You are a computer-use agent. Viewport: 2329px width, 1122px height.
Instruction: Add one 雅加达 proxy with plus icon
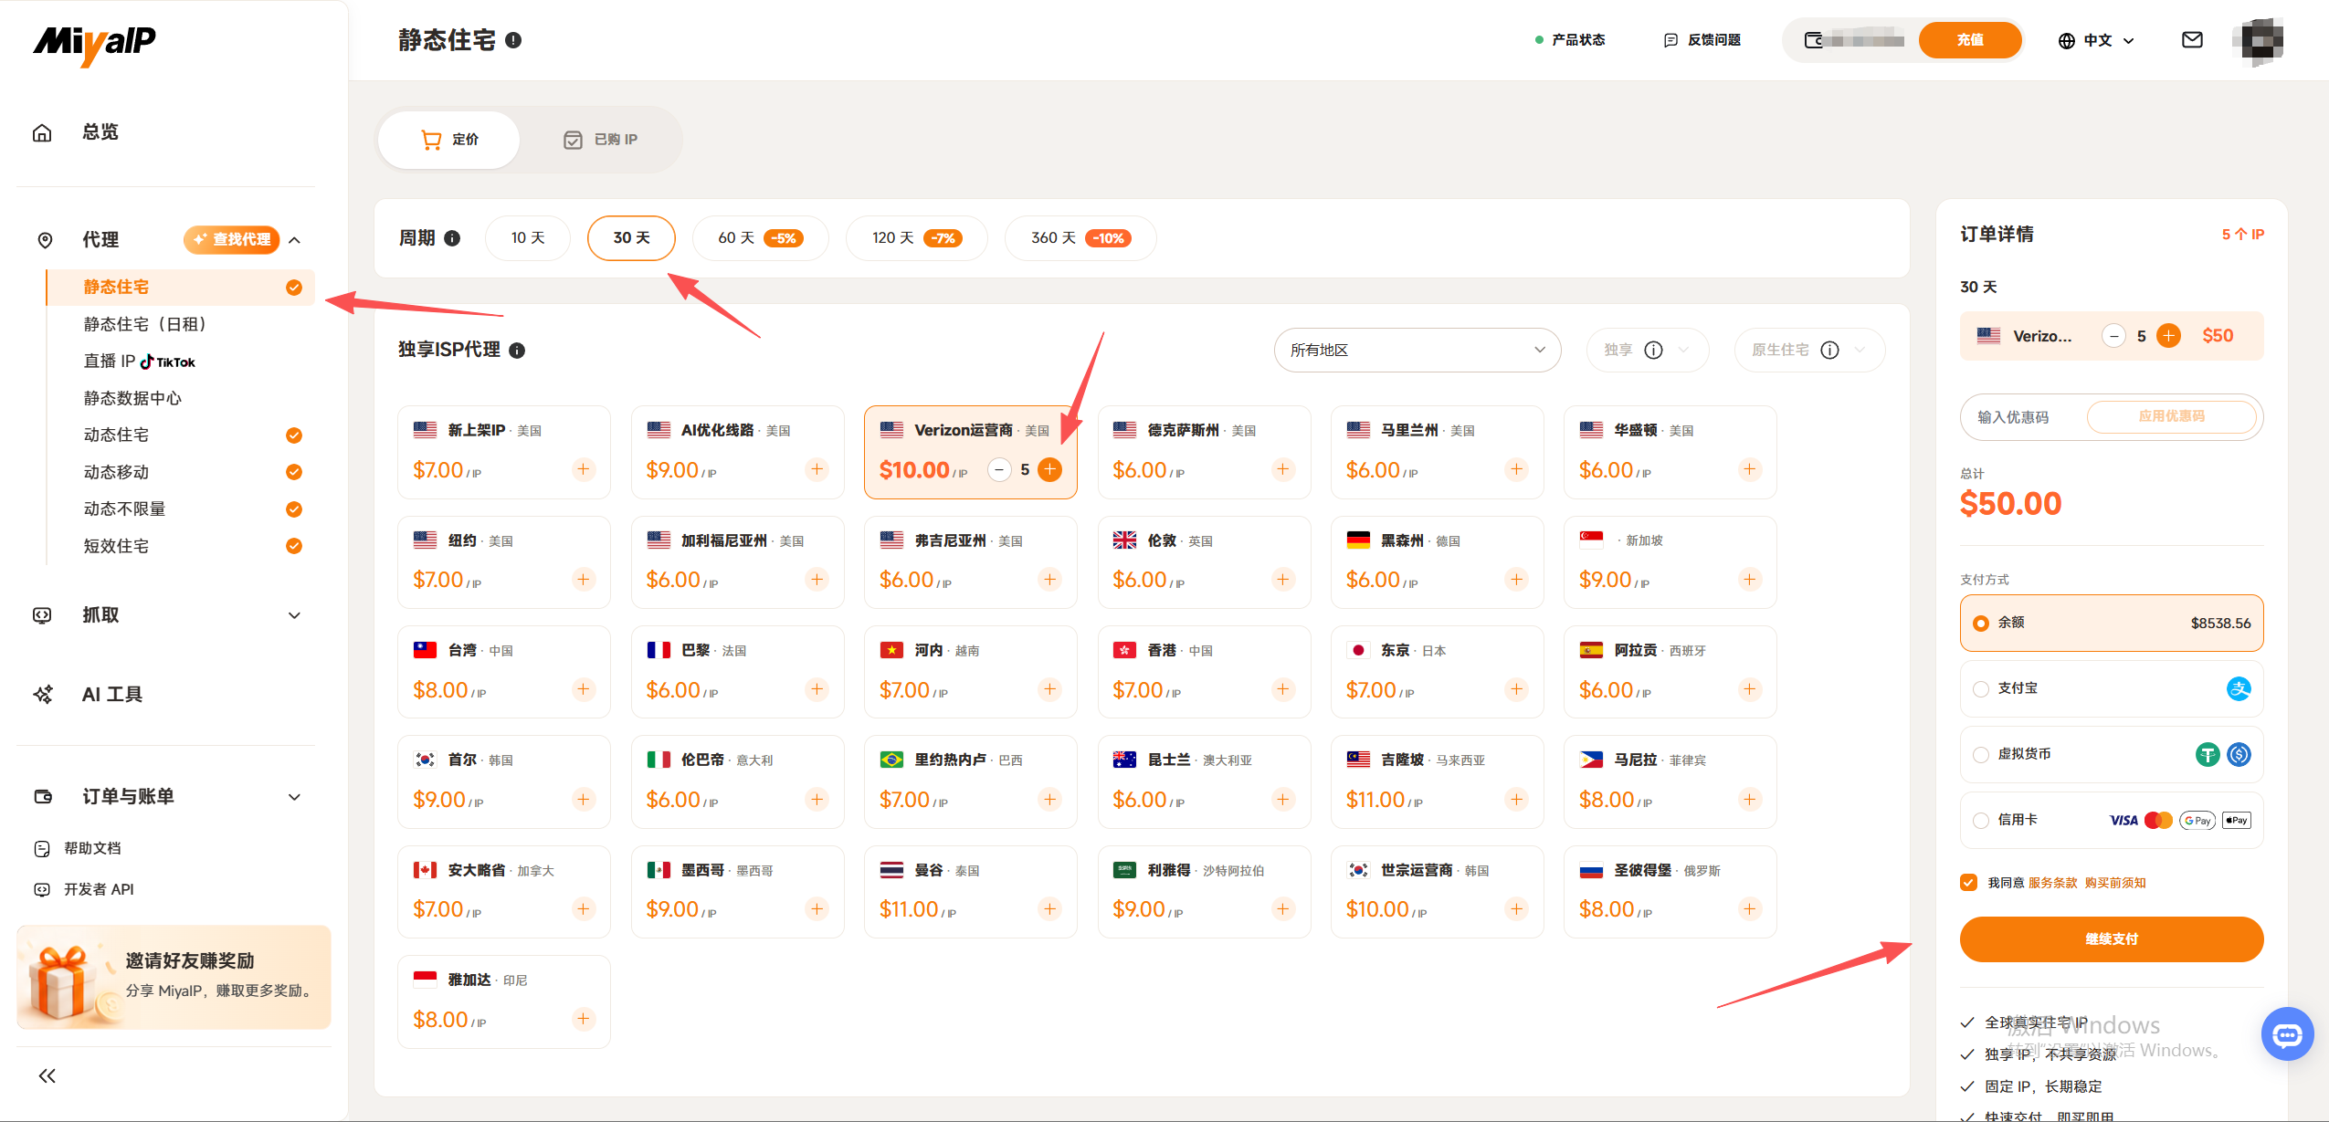[x=584, y=1019]
